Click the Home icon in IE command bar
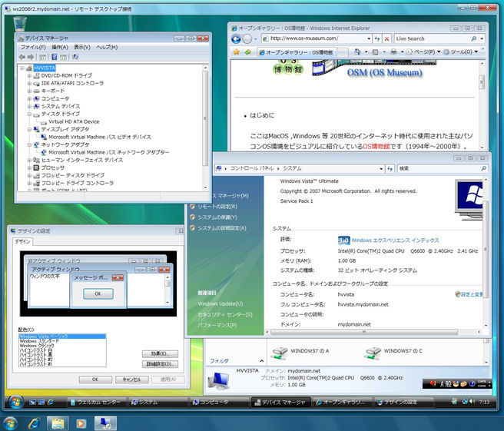This screenshot has height=431, width=504. tap(357, 51)
